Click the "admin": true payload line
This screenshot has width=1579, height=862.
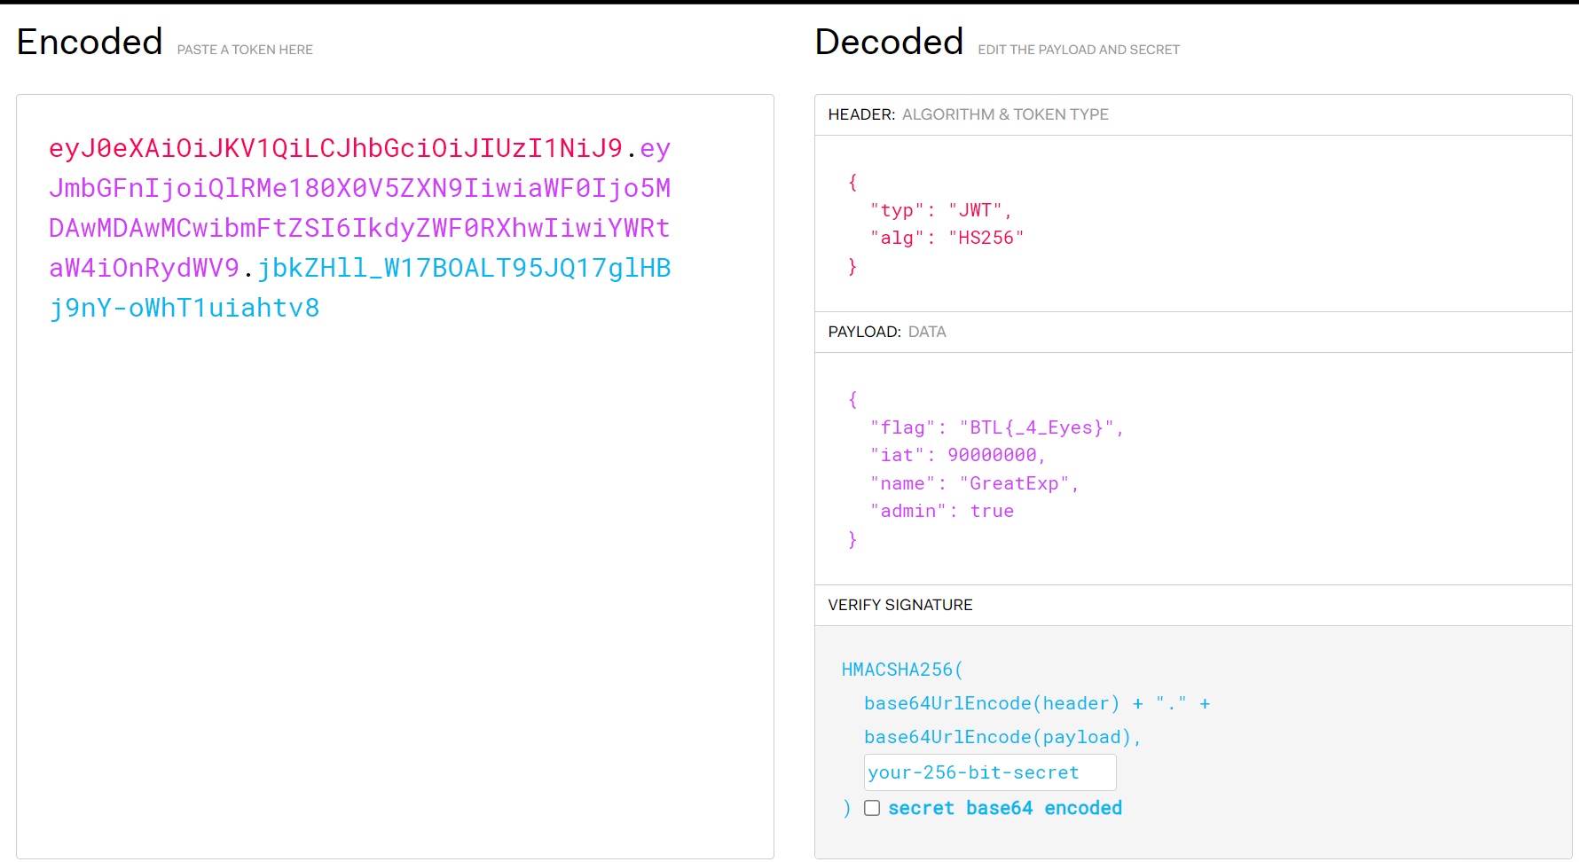[x=942, y=511]
